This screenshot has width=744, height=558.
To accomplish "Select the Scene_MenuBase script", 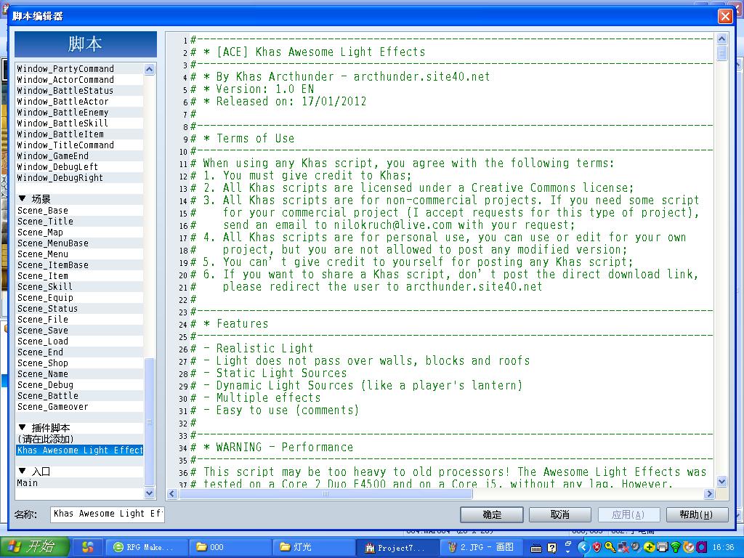I will (79, 243).
